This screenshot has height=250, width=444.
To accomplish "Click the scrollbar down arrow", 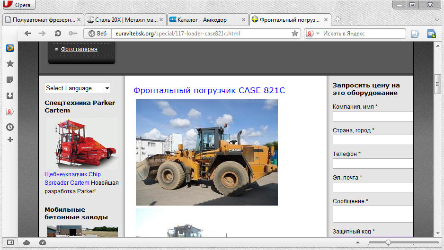I will pyautogui.click(x=438, y=233).
